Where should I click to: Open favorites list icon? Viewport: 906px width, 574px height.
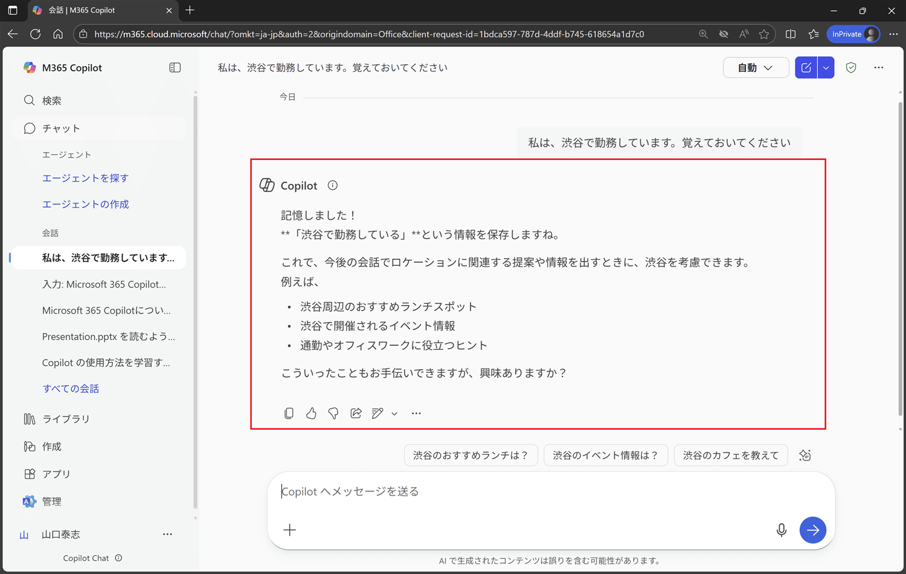point(814,34)
